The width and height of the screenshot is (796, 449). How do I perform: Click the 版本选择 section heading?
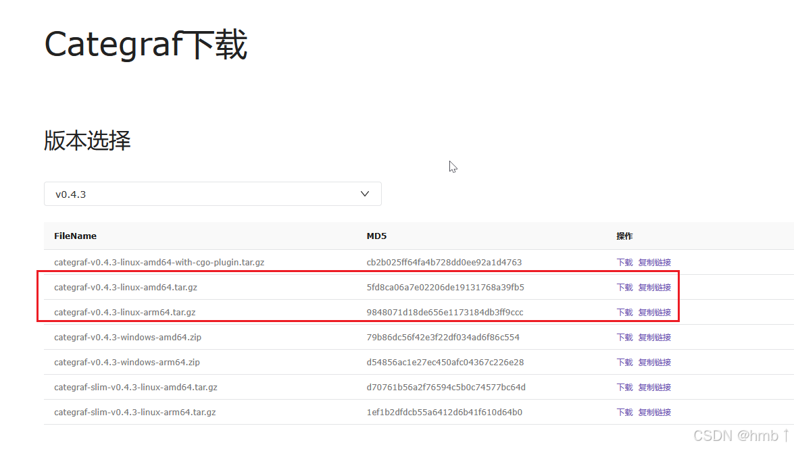pos(87,140)
